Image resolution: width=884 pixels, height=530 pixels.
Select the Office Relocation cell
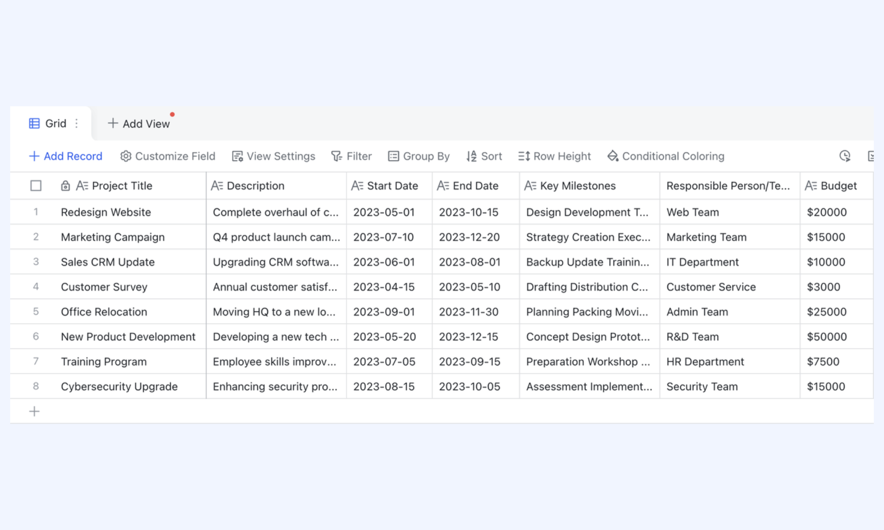[130, 312]
